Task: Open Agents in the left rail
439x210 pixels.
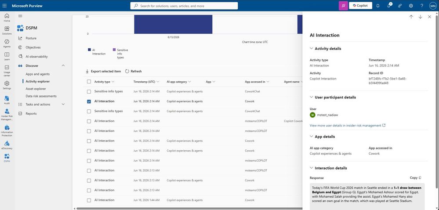Action: 7,43
